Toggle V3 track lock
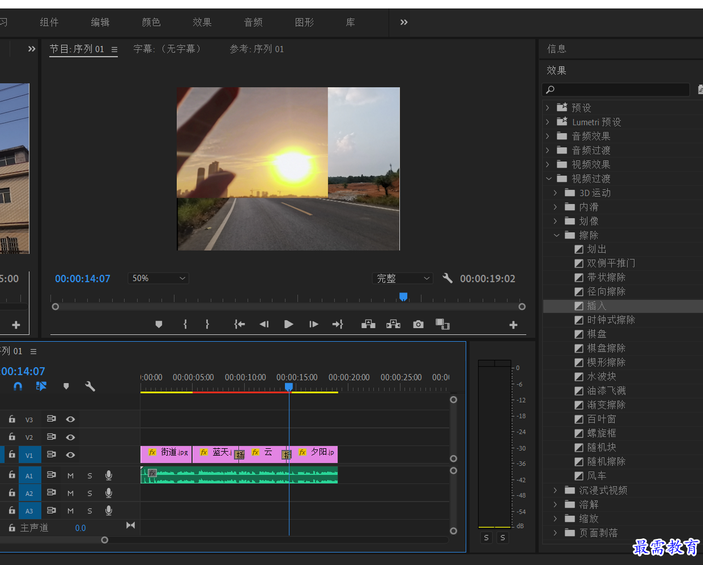 (x=12, y=419)
